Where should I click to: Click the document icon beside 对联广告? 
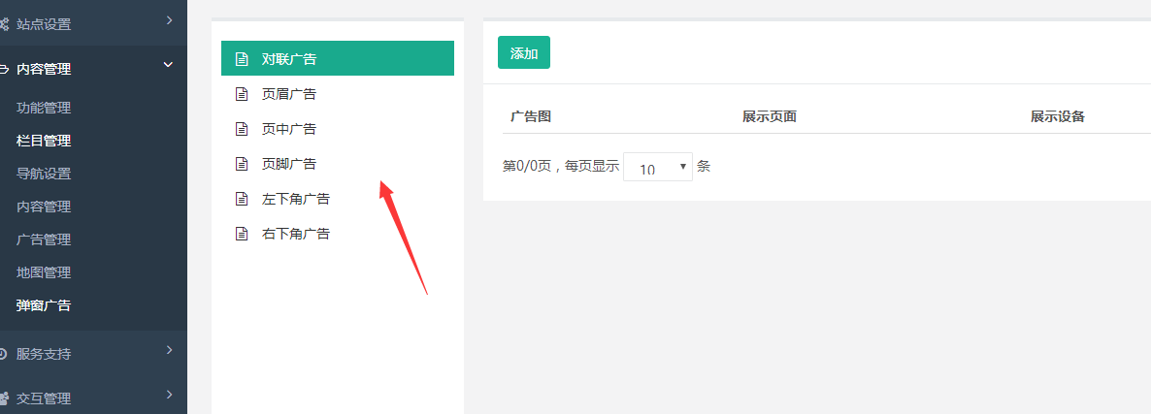[242, 59]
